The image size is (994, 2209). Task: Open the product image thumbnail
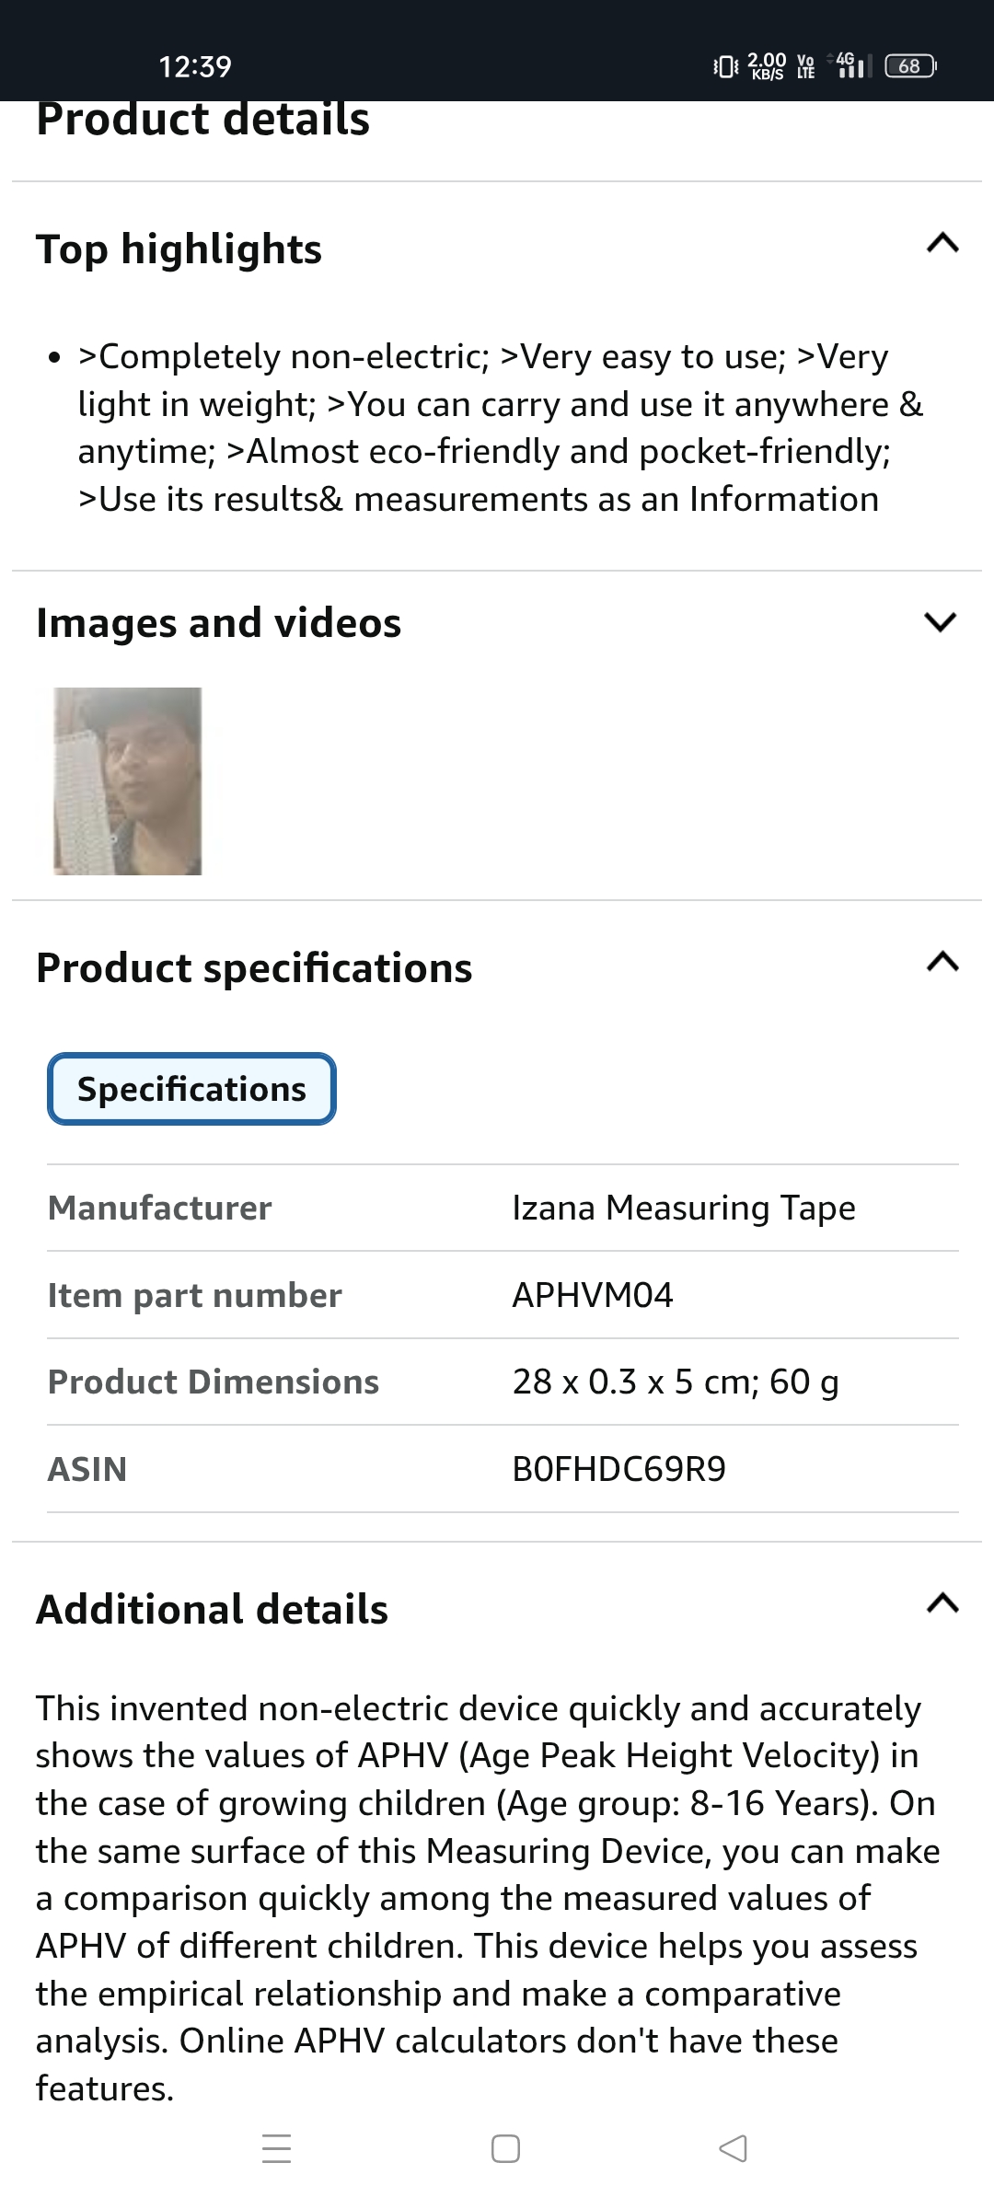click(x=128, y=781)
